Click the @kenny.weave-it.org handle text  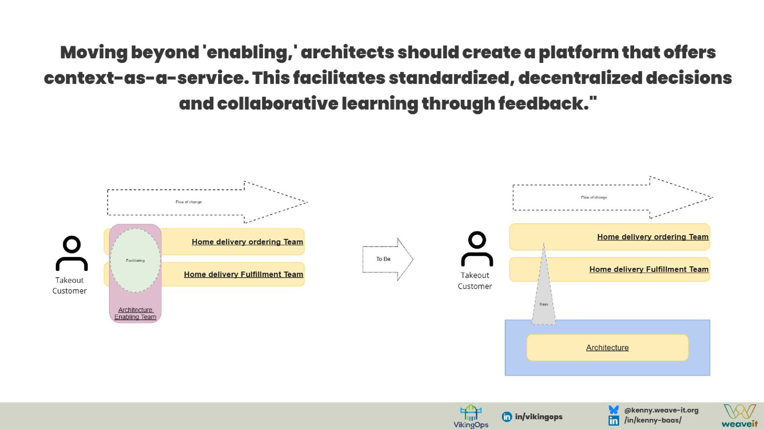[661, 410]
